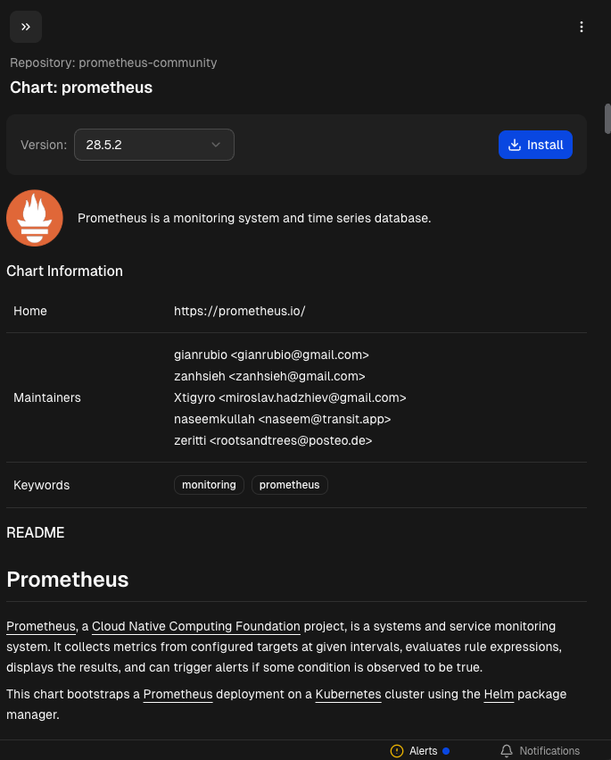Screen dimensions: 611x760
Task: Install the prometheus chart
Action: [x=535, y=145]
